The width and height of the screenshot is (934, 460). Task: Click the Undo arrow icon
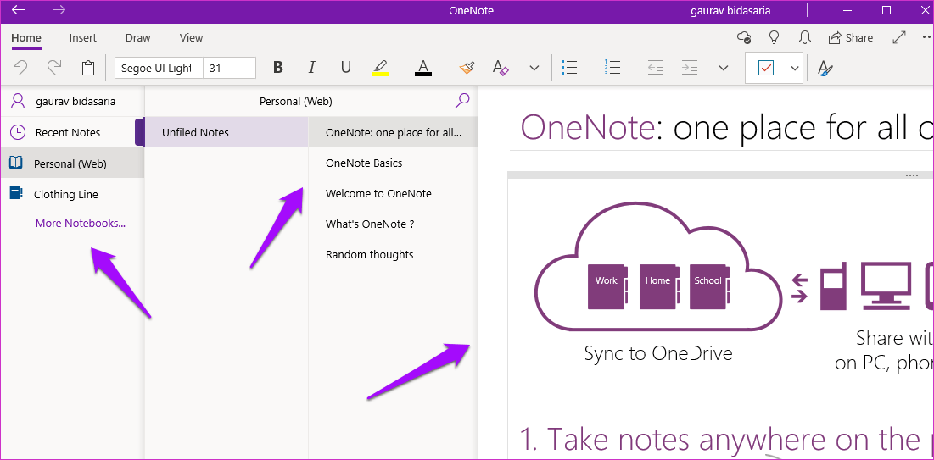click(x=20, y=68)
